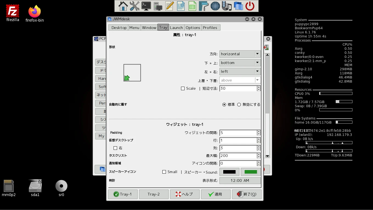Open the web browser globe icon
The image size is (373, 210).
coord(215,6)
